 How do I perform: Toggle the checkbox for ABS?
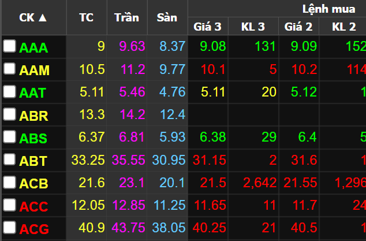[x=9, y=137]
